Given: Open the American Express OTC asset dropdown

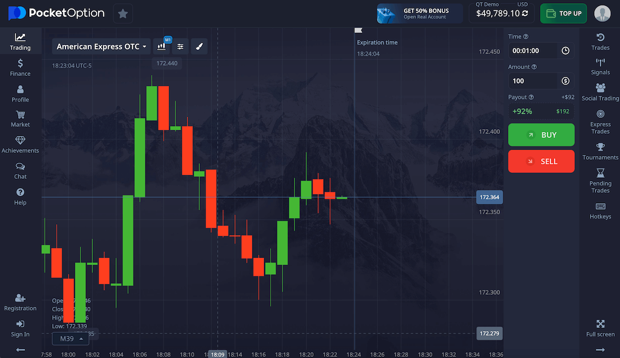Looking at the screenshot, I should [101, 46].
